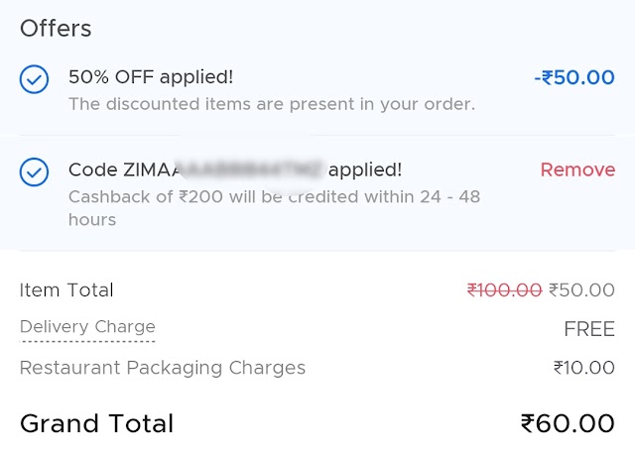Image resolution: width=635 pixels, height=457 pixels.
Task: Click the ₹10.00 packaging charge amount
Action: click(583, 368)
